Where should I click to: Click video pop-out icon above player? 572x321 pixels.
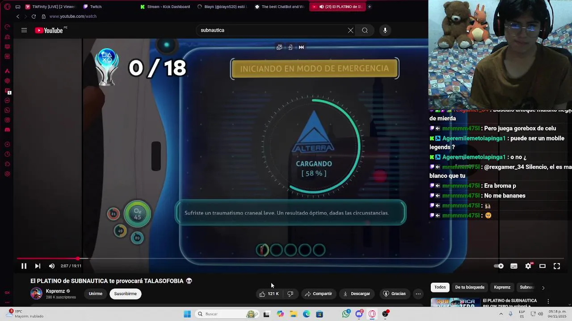279,47
